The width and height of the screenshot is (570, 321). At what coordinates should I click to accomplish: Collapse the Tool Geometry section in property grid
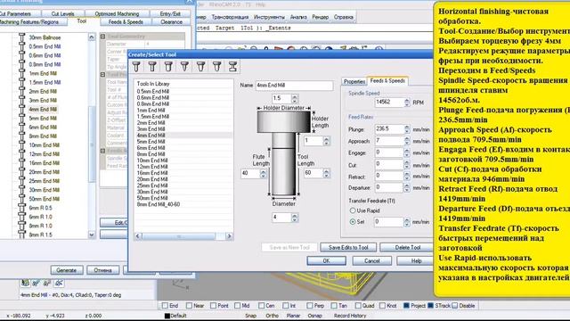(103, 37)
